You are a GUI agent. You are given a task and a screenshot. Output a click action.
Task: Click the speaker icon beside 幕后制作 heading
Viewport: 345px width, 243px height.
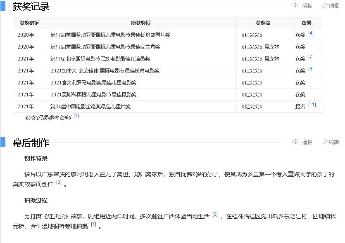295,141
